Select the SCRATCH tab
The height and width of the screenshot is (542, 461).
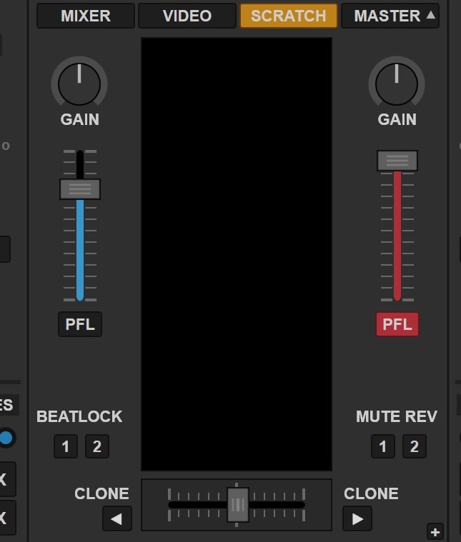pyautogui.click(x=288, y=16)
